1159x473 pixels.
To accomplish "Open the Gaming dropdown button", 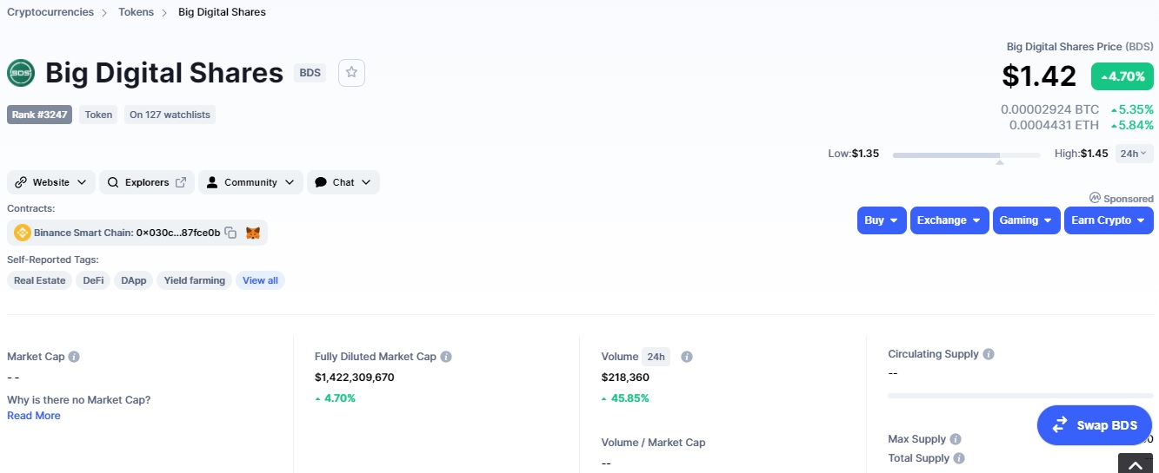I will pos(1027,220).
